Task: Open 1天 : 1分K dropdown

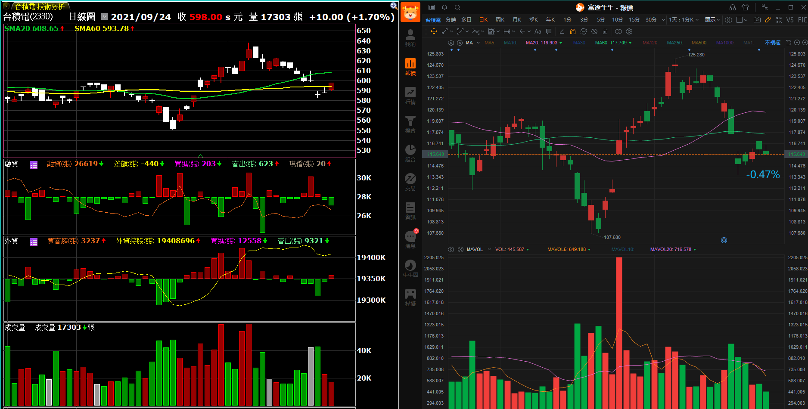Action: coord(684,20)
